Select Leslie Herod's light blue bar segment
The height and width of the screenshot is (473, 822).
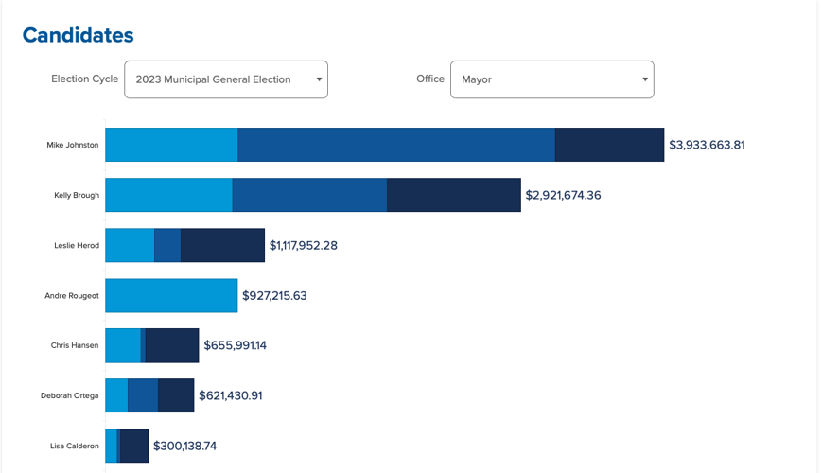(130, 245)
